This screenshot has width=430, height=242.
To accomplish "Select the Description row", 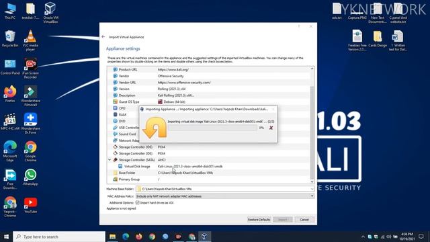I will 208,95.
